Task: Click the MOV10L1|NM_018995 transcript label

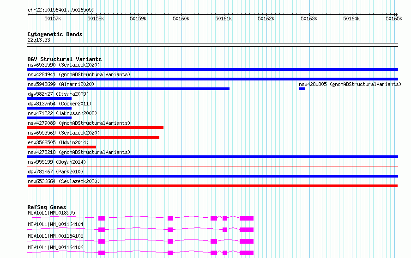Action: [51, 213]
